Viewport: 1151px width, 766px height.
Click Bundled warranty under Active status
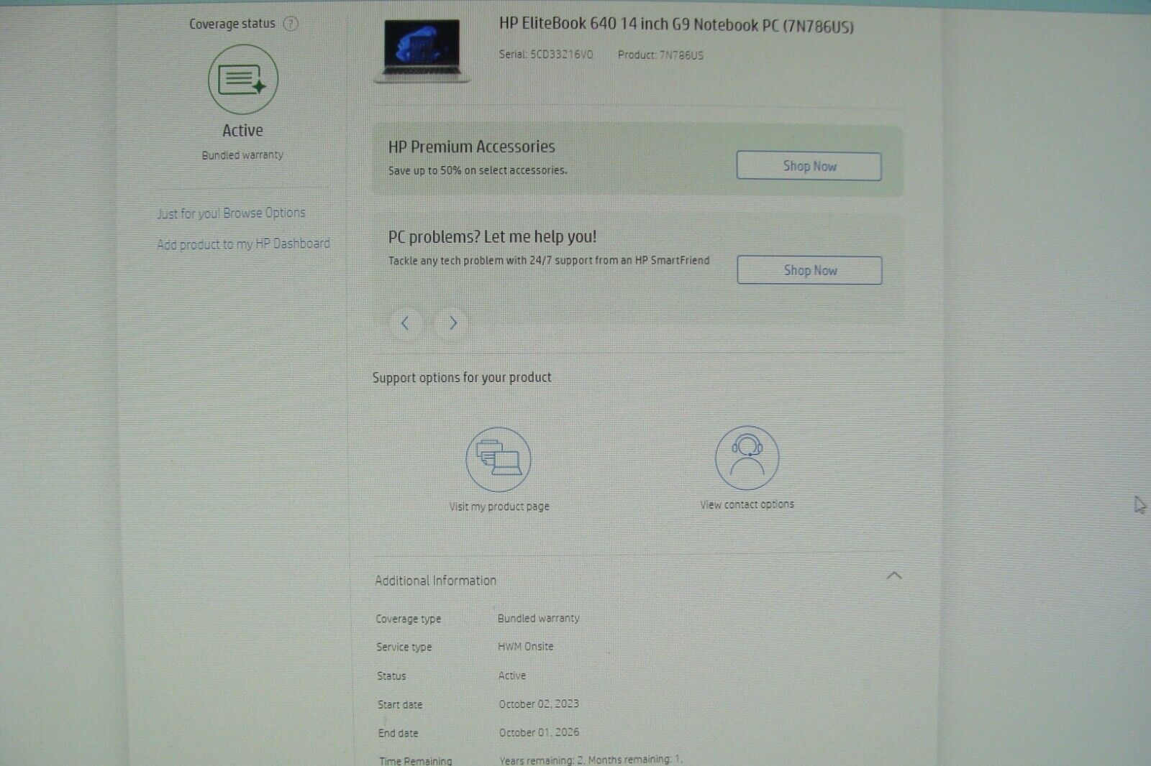click(242, 155)
